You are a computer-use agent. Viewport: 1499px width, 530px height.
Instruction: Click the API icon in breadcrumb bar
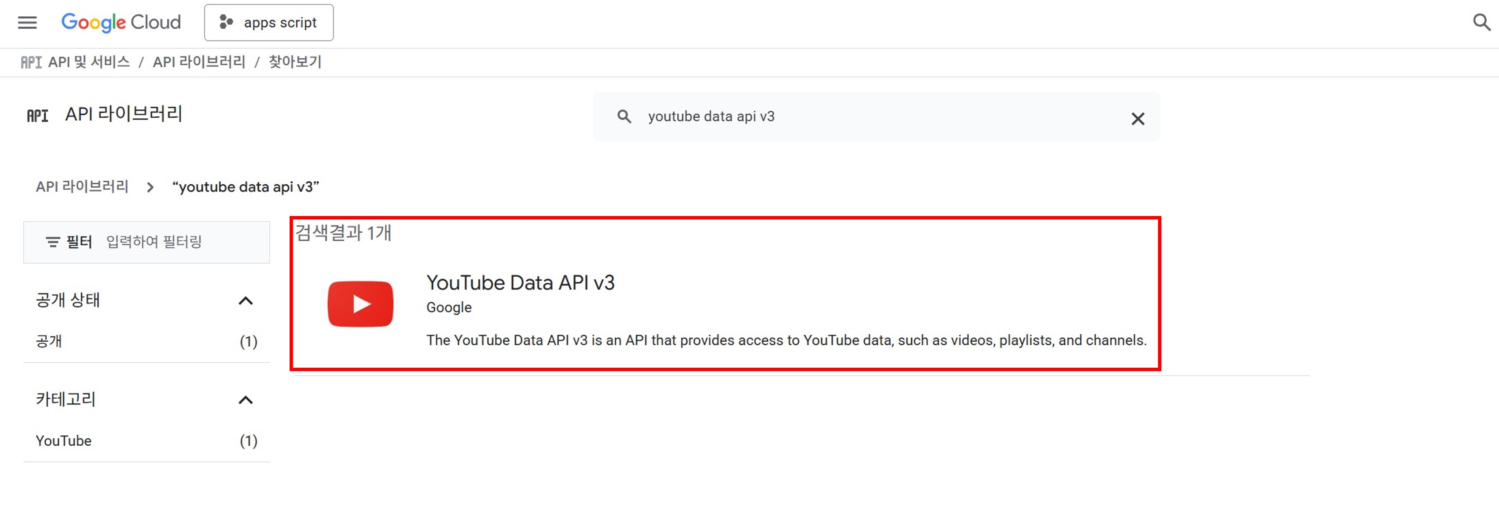pos(31,62)
